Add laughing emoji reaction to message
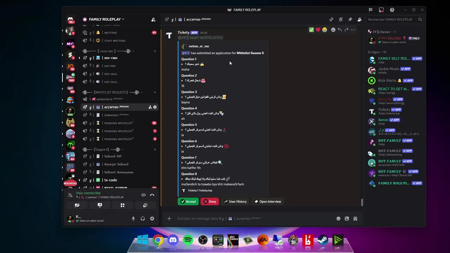 pyautogui.click(x=324, y=30)
